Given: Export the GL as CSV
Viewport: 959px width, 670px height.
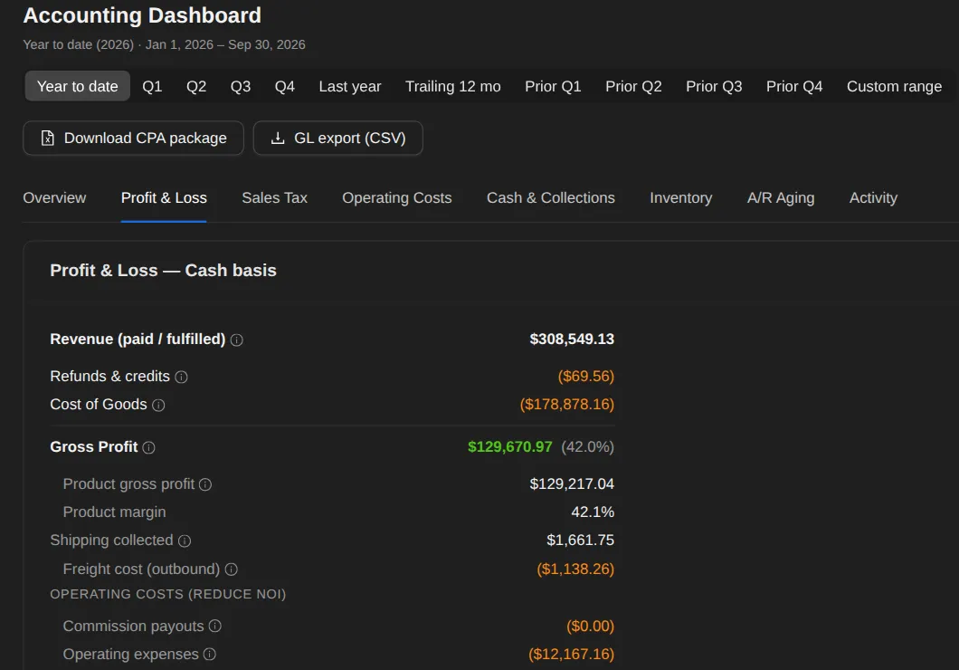Looking at the screenshot, I should [338, 139].
